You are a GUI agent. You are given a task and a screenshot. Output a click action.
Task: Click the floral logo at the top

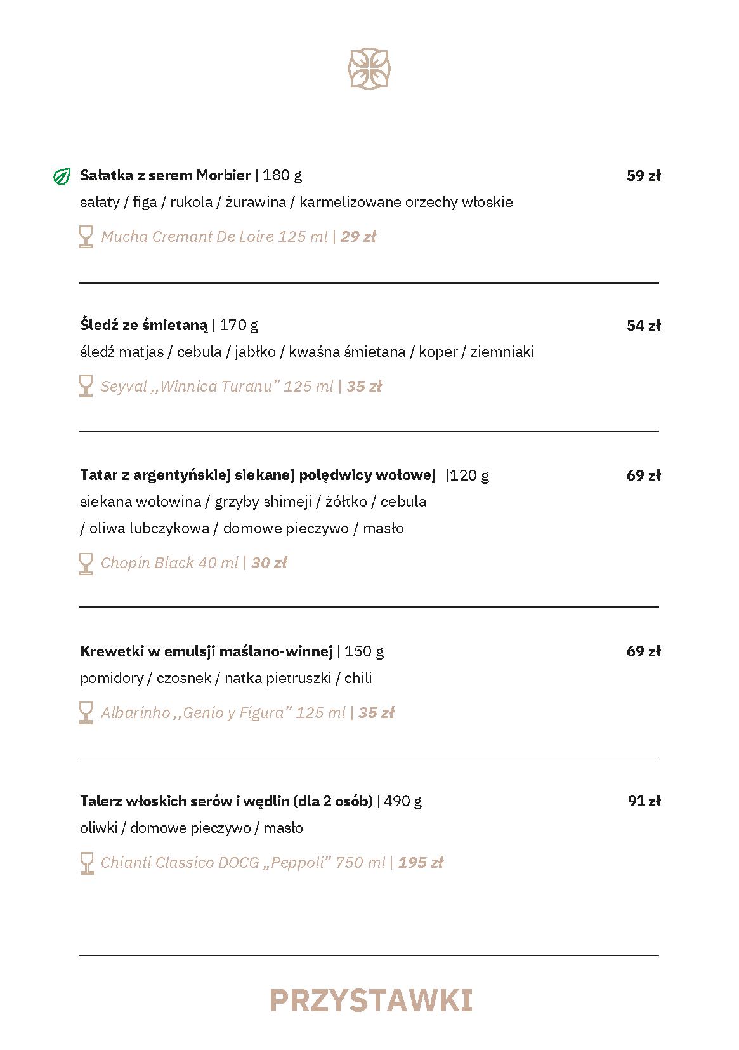coord(369,68)
